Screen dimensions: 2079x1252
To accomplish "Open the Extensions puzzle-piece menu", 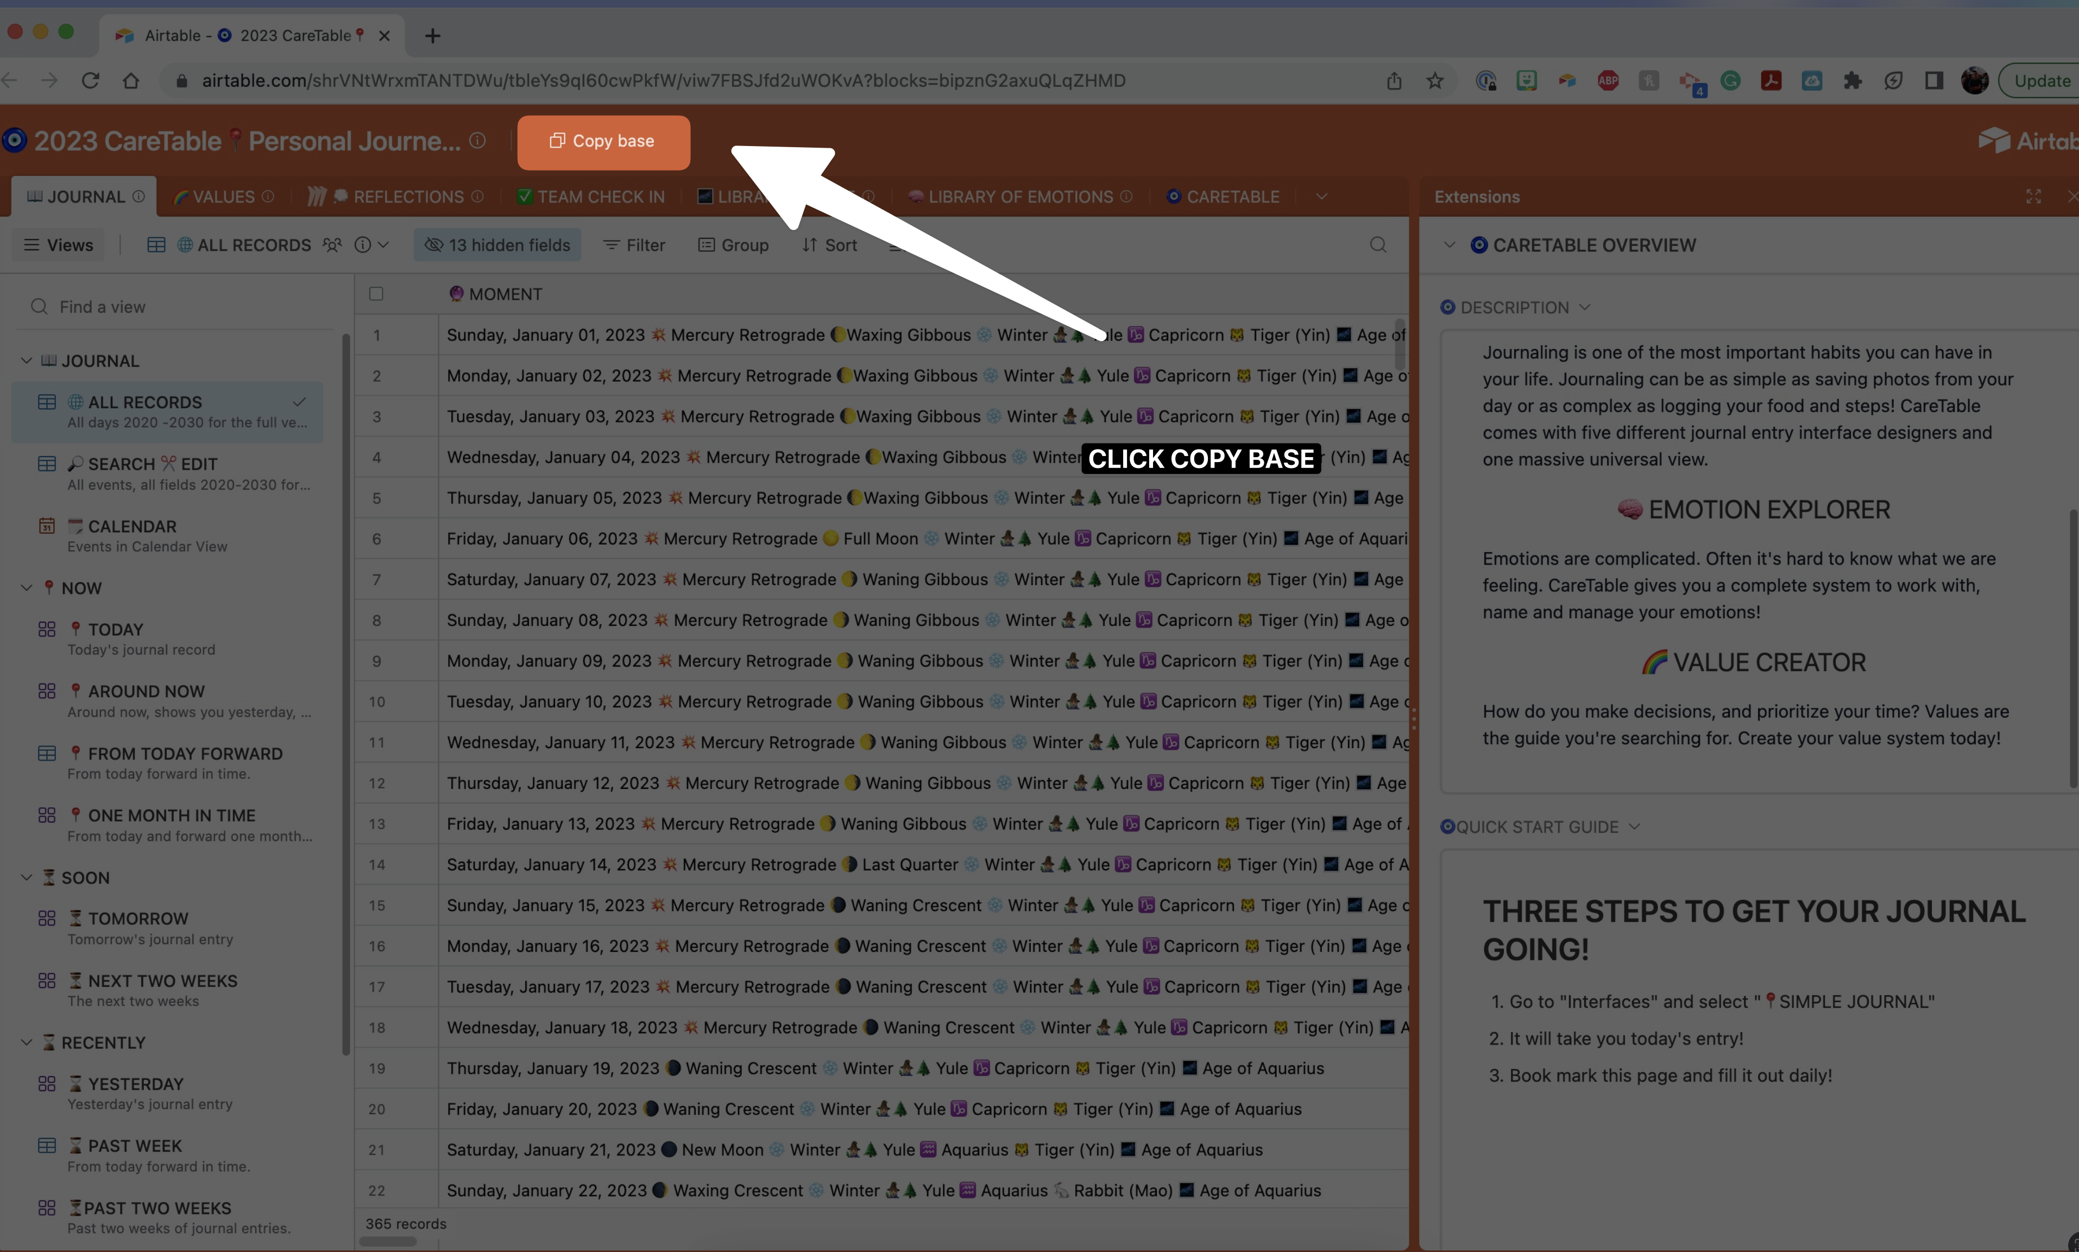I will click(x=1853, y=81).
